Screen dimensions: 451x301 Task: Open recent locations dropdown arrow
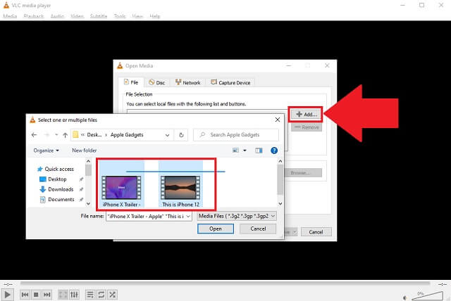(x=56, y=135)
